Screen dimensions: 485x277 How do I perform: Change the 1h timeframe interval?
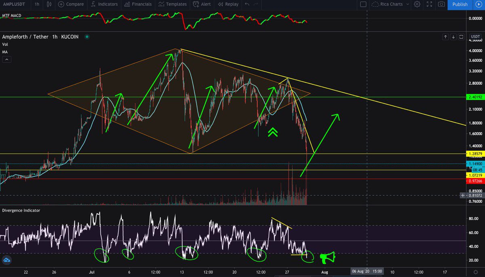(37, 4)
